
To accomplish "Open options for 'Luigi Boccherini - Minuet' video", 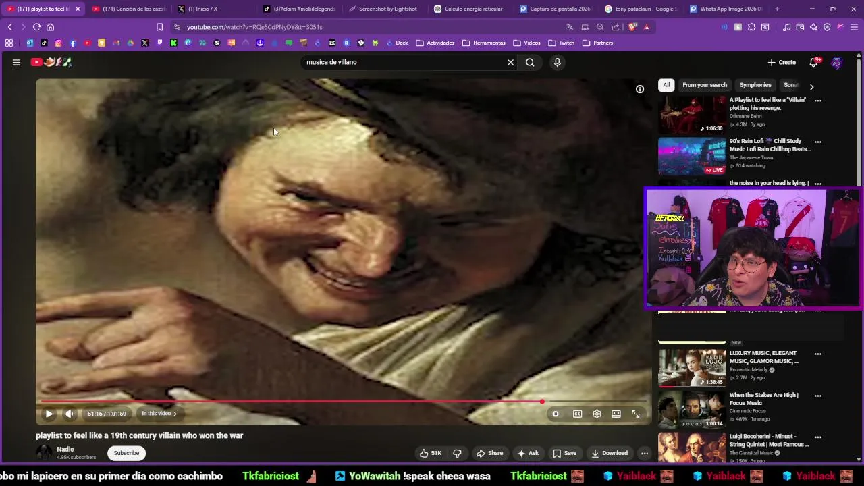I will (x=818, y=437).
